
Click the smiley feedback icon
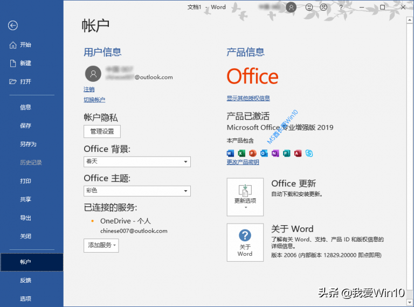(309, 8)
